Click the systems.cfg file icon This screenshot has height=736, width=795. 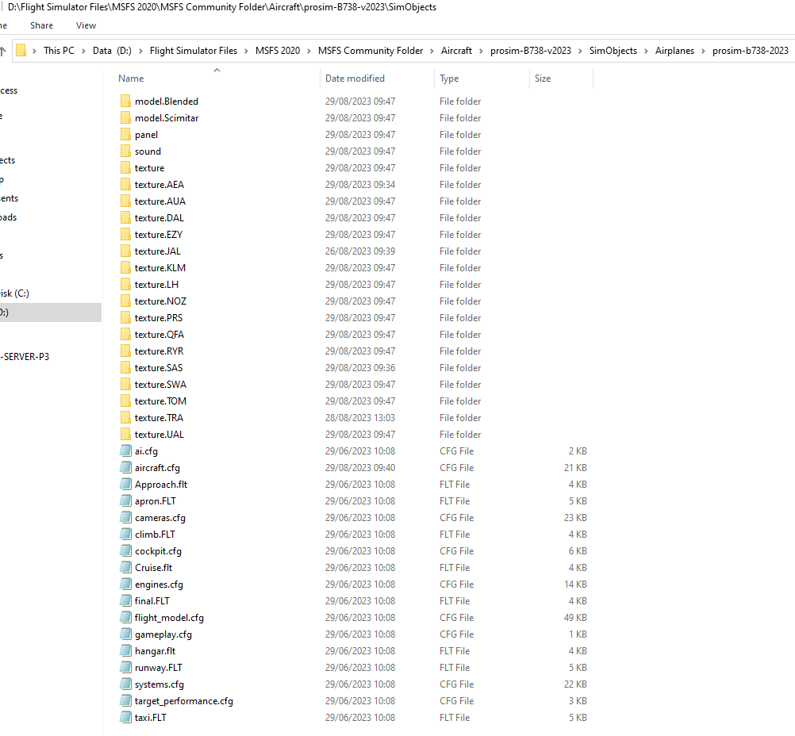click(125, 684)
